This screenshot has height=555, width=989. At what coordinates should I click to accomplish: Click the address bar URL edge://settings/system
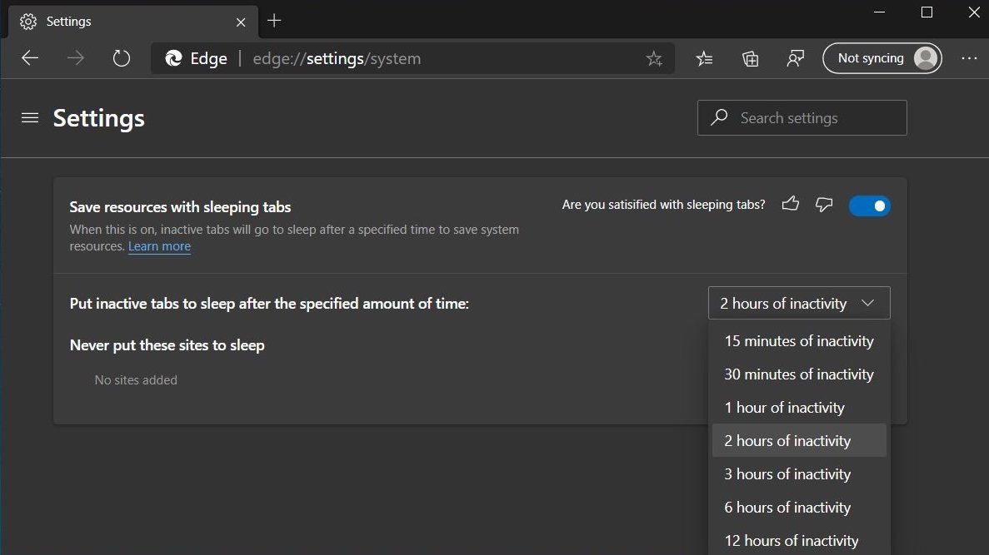click(x=337, y=58)
